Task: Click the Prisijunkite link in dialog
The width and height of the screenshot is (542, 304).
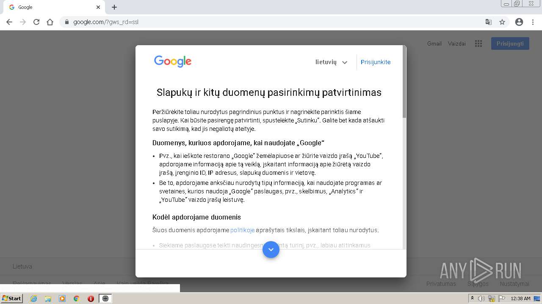Action: (x=376, y=62)
